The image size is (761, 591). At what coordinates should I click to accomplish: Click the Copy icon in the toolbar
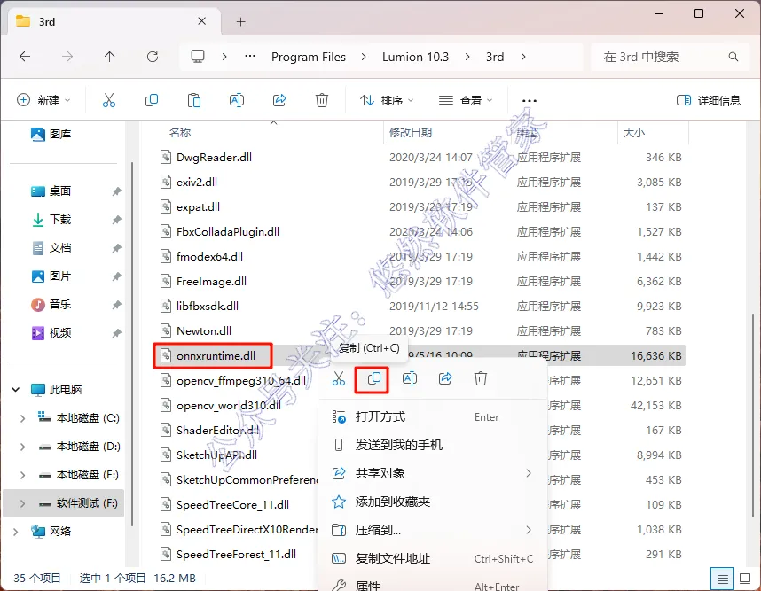pyautogui.click(x=152, y=100)
